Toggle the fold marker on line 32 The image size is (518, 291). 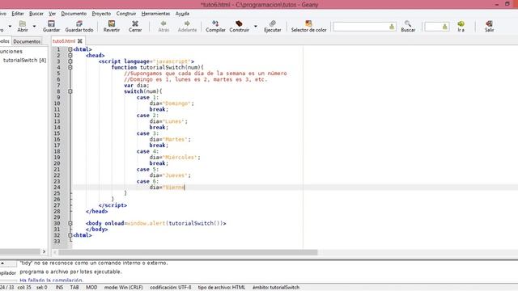[70, 235]
